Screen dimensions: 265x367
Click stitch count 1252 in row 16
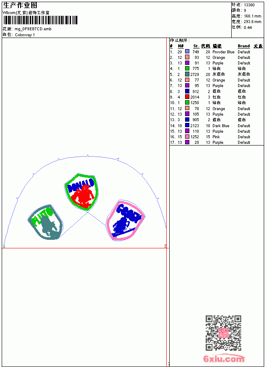194,137
